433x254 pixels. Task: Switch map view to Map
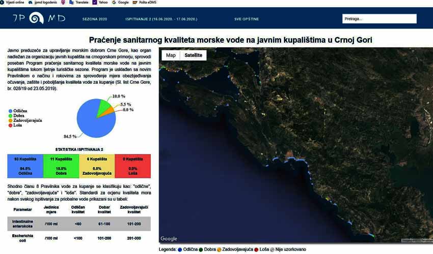(171, 55)
